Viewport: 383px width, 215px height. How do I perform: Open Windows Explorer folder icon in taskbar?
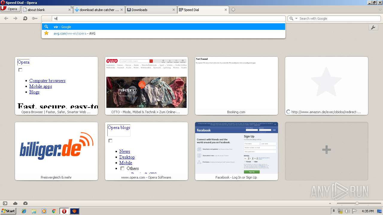point(34,211)
